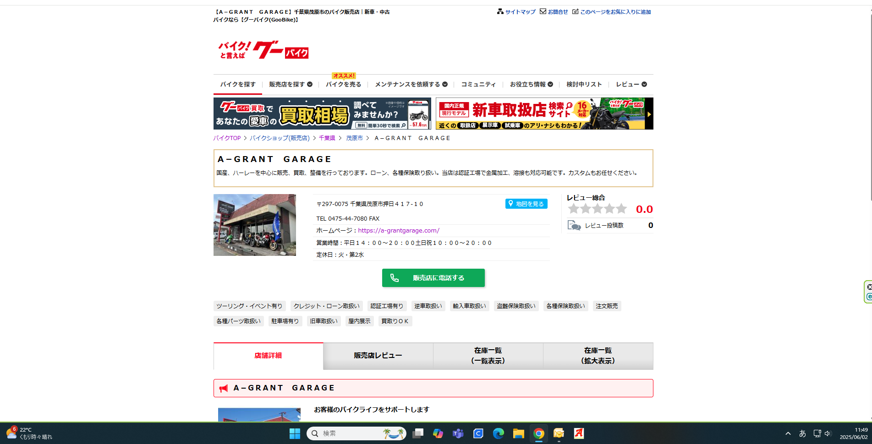Click the このページをお気に入りに追加 link

[x=615, y=12]
